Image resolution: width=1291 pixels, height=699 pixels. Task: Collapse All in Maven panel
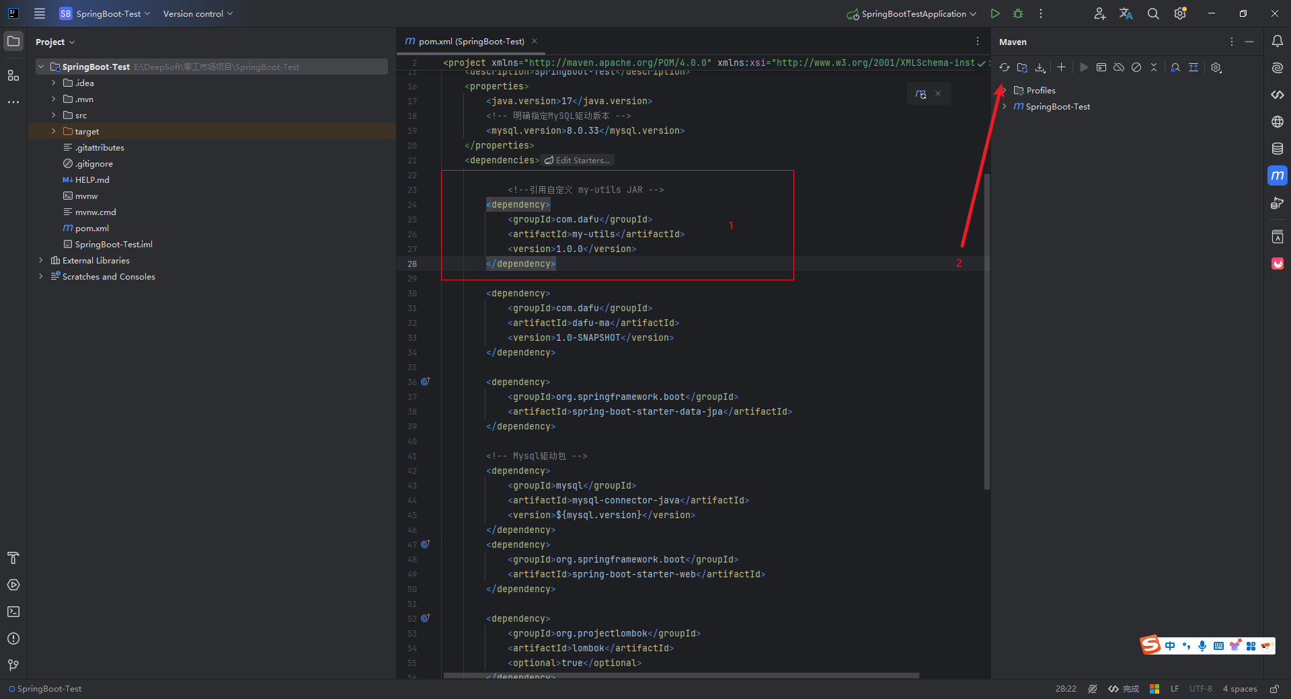tap(1154, 67)
